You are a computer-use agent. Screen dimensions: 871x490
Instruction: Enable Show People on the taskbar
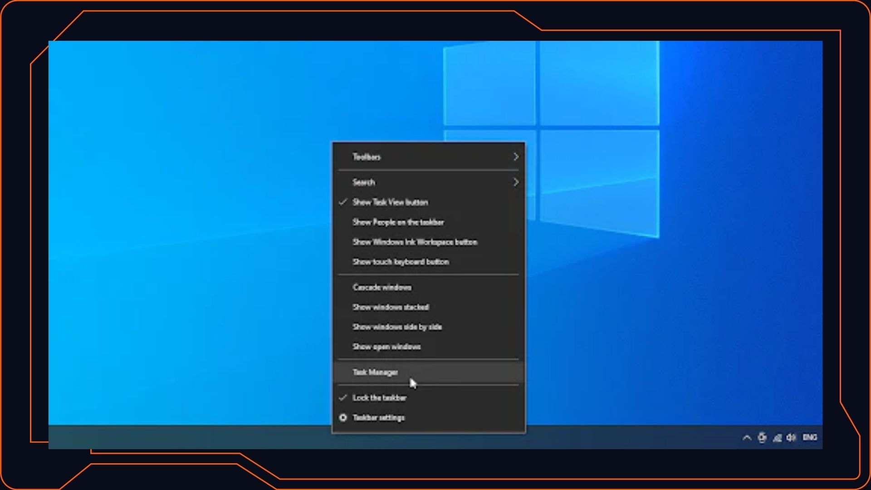pos(429,222)
